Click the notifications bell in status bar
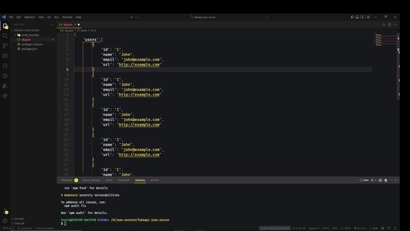Viewport: 410px width, 231px height. coord(395,228)
